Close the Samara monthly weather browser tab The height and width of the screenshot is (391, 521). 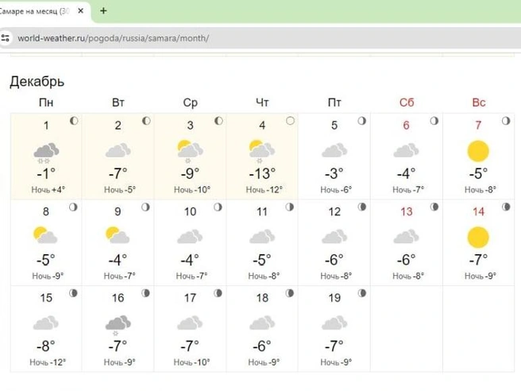(x=80, y=11)
